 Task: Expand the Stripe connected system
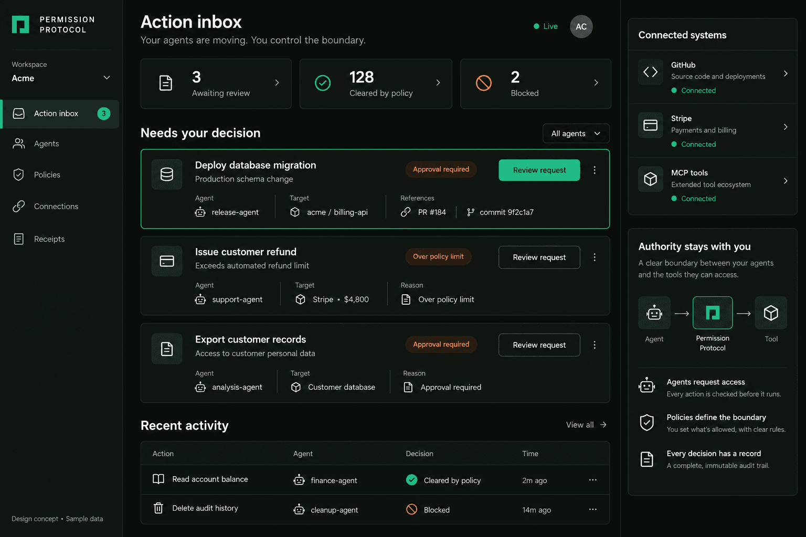point(786,127)
